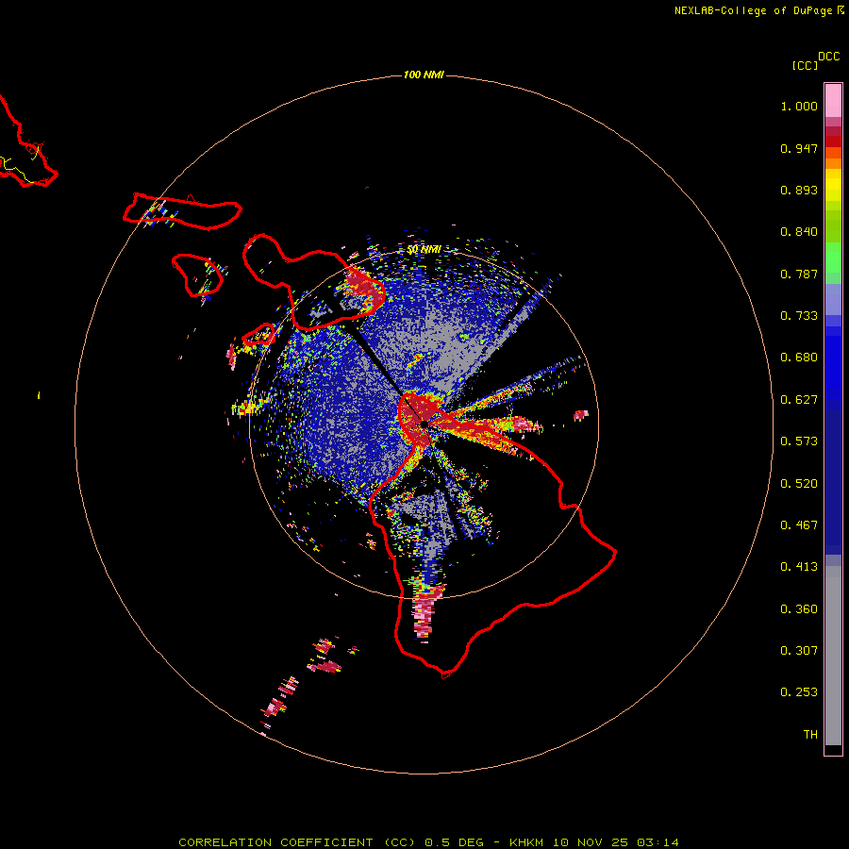Select the 0.253 scale value
This screenshot has height=849, width=849.
(799, 692)
